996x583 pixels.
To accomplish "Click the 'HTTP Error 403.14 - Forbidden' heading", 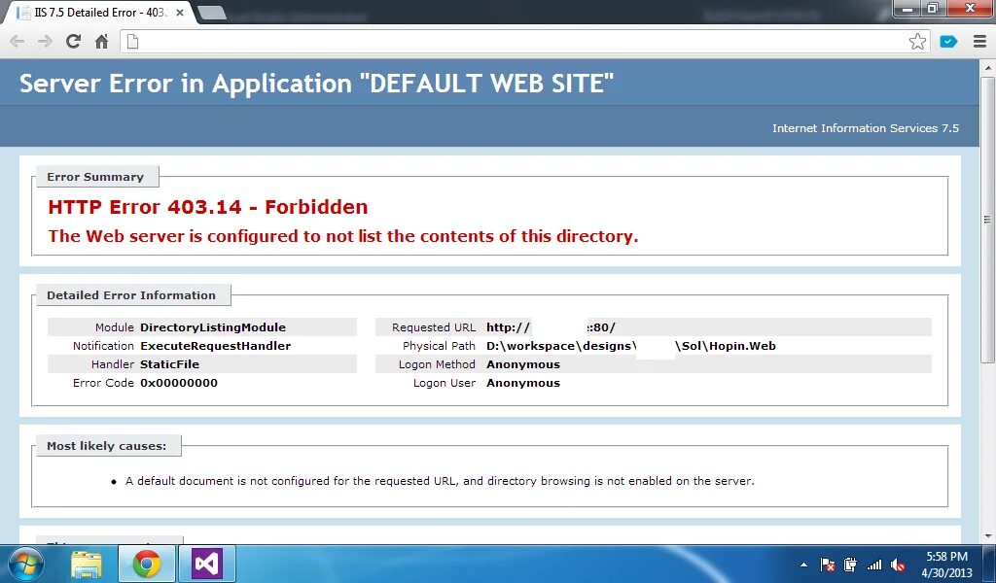I will pos(208,207).
